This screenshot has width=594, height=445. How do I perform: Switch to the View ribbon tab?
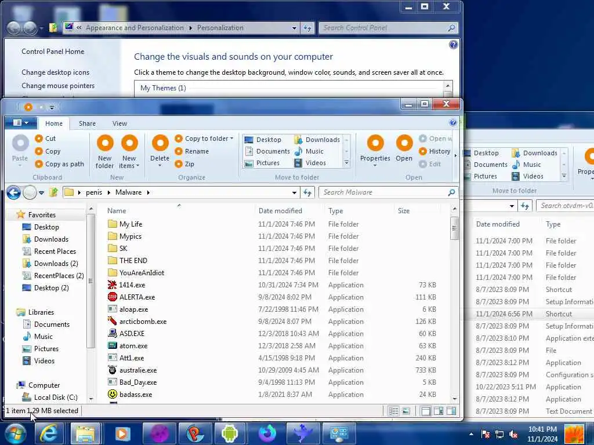[x=119, y=123]
